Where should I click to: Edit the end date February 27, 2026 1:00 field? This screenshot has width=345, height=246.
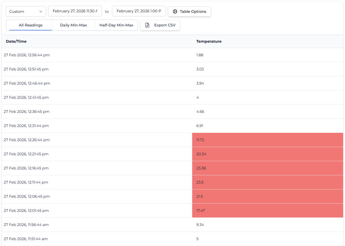point(139,11)
